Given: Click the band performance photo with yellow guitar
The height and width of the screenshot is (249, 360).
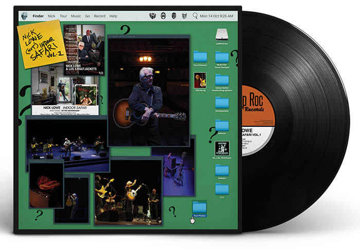Looking at the screenshot, I should (129, 191).
